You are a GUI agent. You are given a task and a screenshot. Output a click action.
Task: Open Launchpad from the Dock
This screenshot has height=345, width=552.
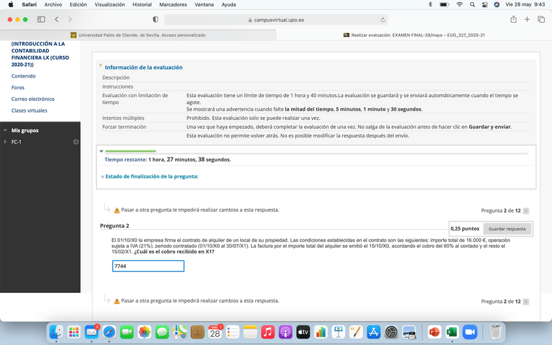point(74,332)
